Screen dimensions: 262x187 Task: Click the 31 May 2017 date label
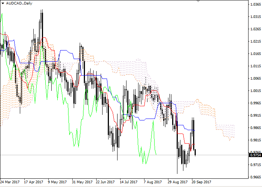coord(82,182)
